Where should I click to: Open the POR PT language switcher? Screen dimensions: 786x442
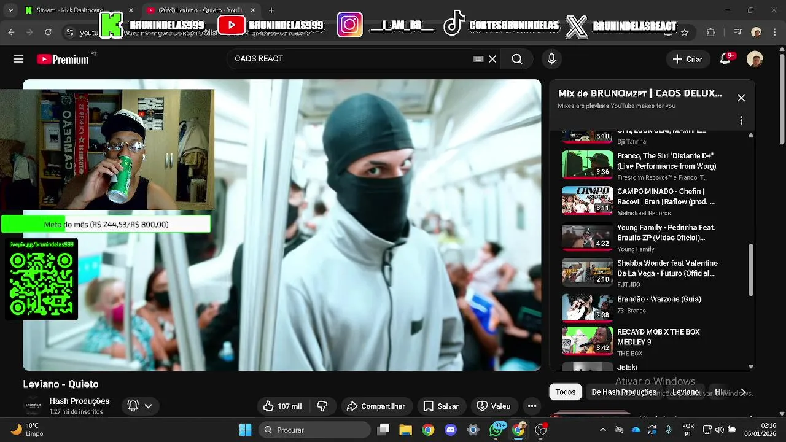click(x=688, y=430)
